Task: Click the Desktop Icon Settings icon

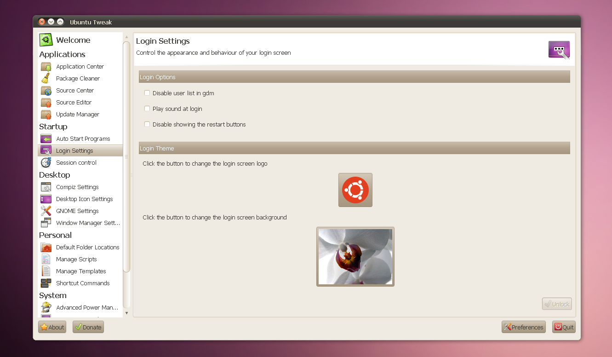Action: (x=46, y=199)
